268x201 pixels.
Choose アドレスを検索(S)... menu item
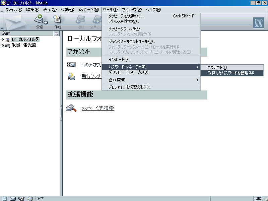point(151,21)
